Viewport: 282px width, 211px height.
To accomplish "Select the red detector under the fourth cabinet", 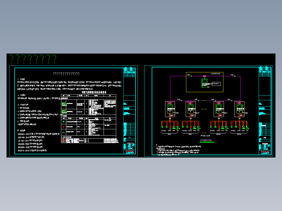I will [240, 127].
